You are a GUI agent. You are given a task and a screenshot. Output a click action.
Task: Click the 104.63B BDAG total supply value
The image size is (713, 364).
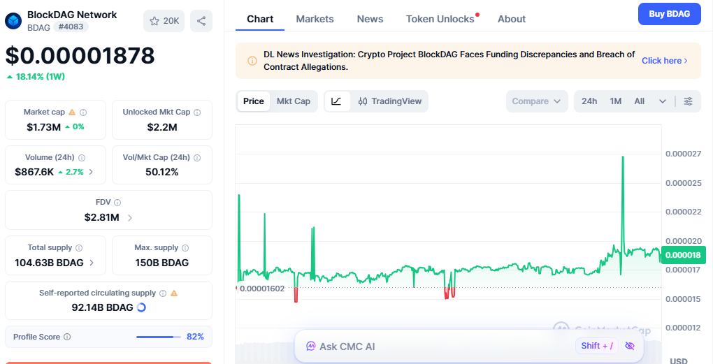49,263
